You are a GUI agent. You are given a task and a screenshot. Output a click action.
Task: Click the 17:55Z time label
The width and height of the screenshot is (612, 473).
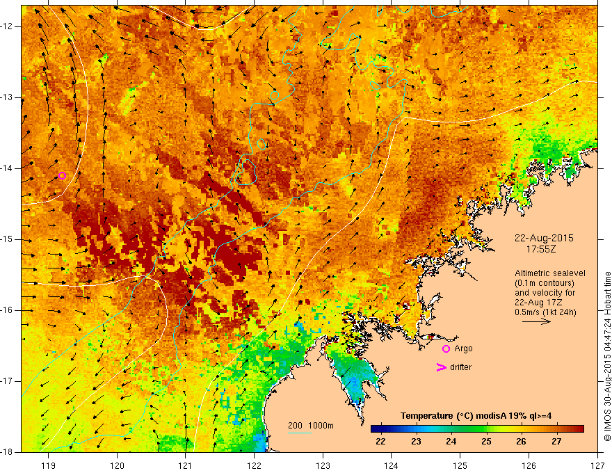[541, 249]
